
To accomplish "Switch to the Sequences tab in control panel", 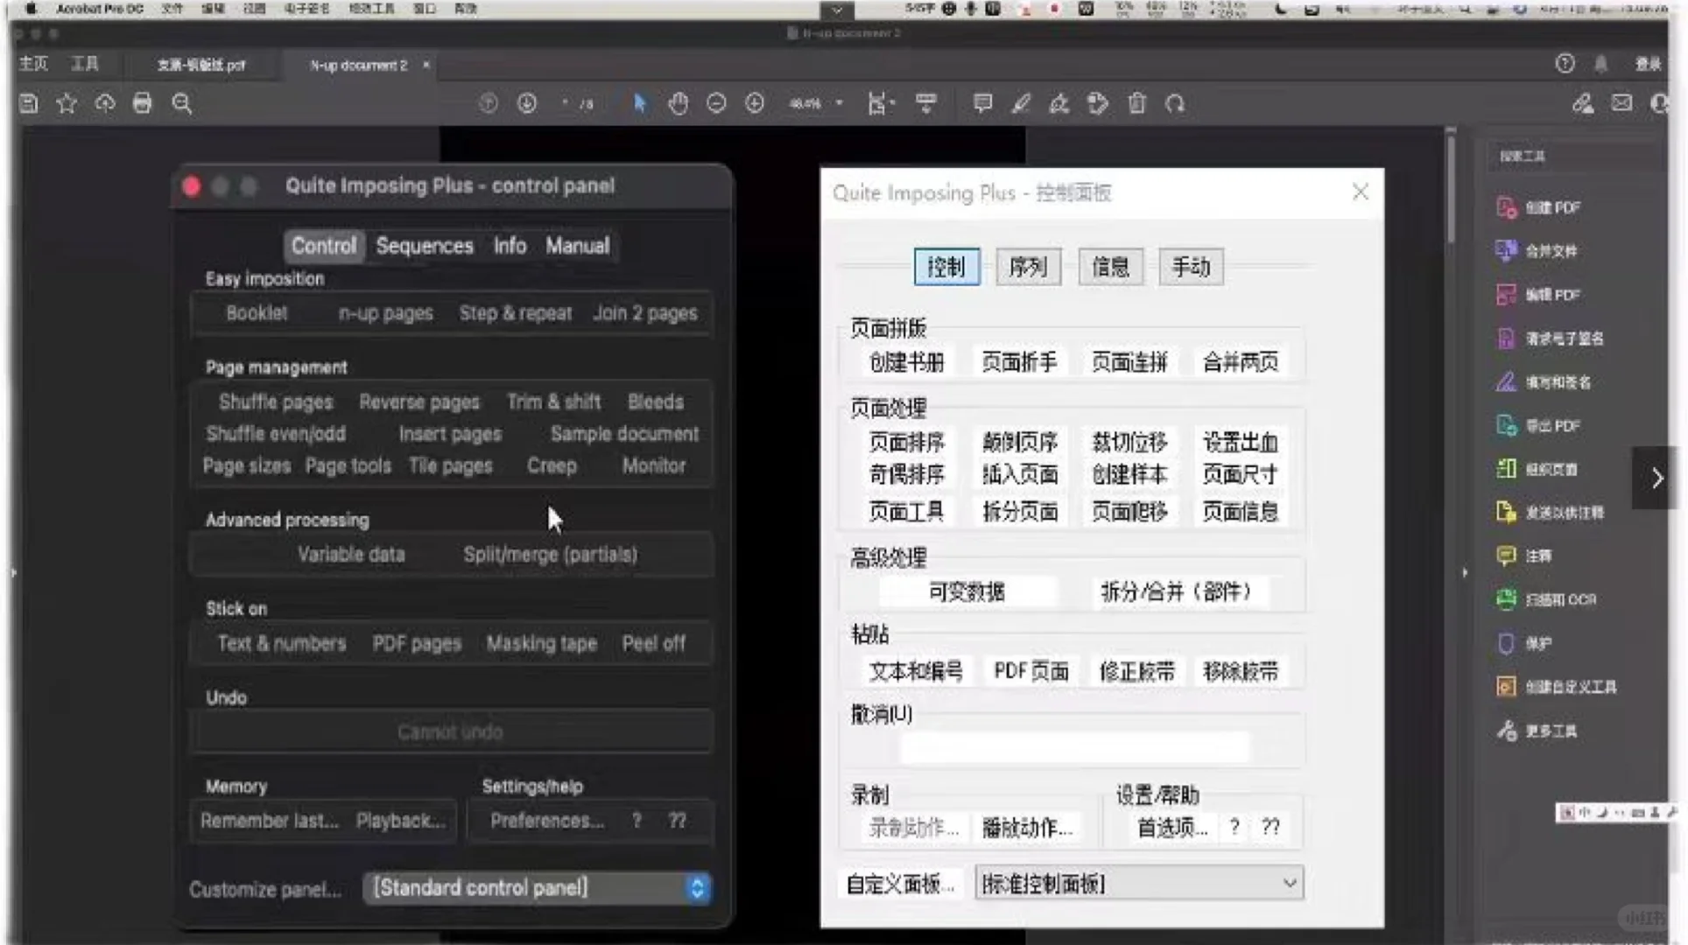I will [425, 246].
